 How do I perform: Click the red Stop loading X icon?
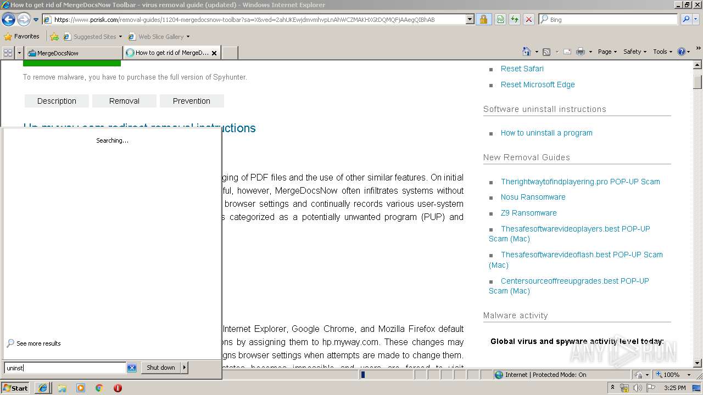529,19
